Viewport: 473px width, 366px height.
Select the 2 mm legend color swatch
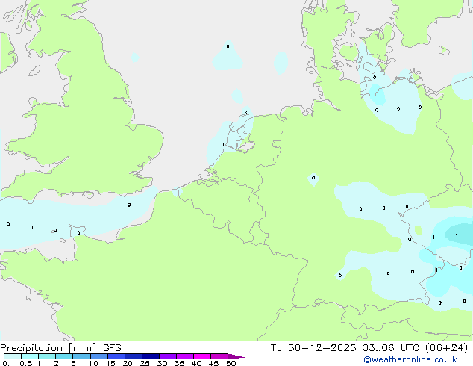(64, 356)
